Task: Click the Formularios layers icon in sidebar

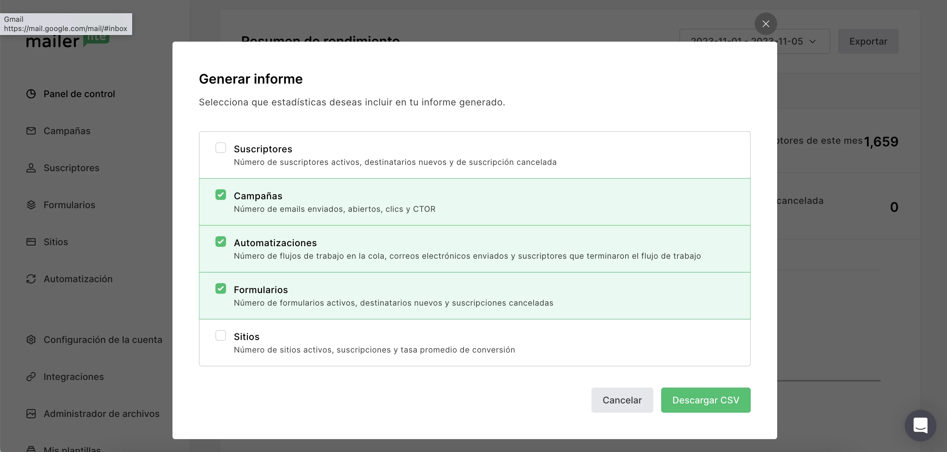Action: (31, 205)
